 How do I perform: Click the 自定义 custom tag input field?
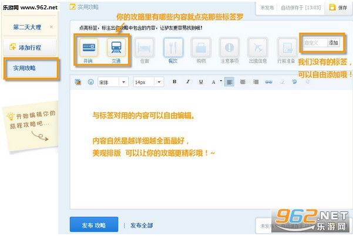[x=314, y=43]
